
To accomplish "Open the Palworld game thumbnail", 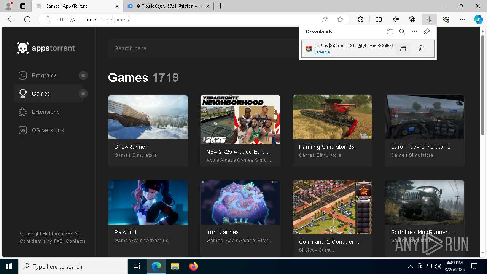I will 148,202.
